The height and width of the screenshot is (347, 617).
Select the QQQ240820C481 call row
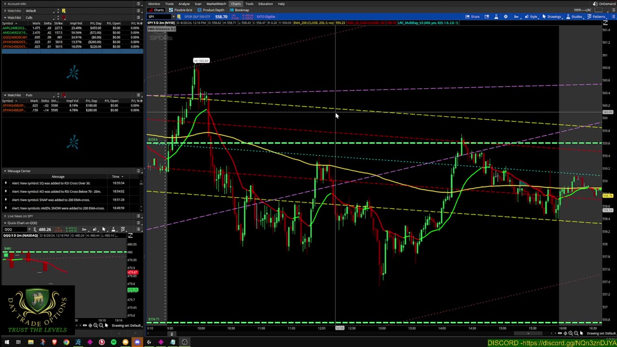72,37
